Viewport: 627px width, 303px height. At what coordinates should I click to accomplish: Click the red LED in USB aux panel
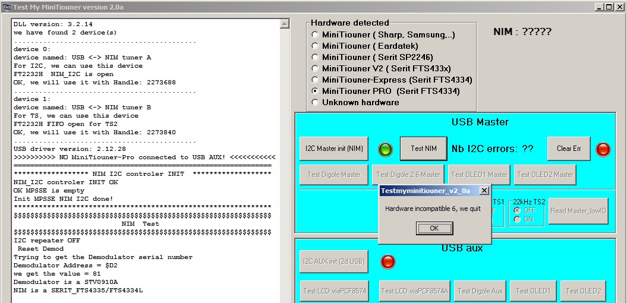point(387,261)
